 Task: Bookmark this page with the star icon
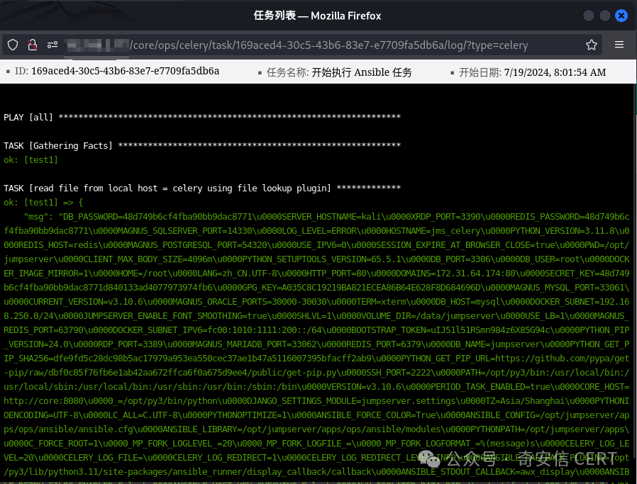click(x=592, y=45)
